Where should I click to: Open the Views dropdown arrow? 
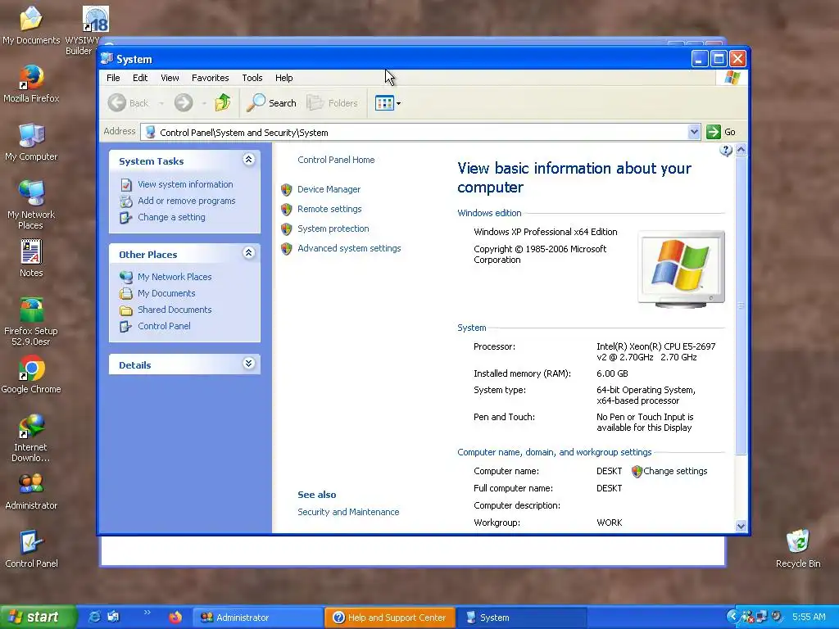[x=398, y=103]
